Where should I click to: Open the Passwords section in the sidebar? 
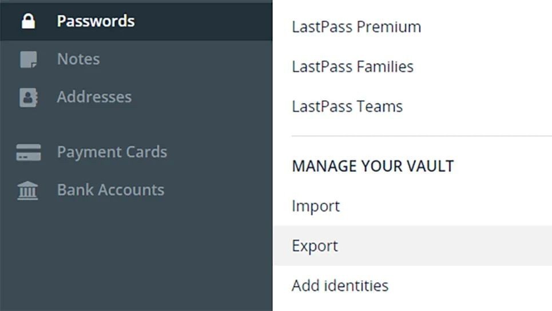[96, 21]
